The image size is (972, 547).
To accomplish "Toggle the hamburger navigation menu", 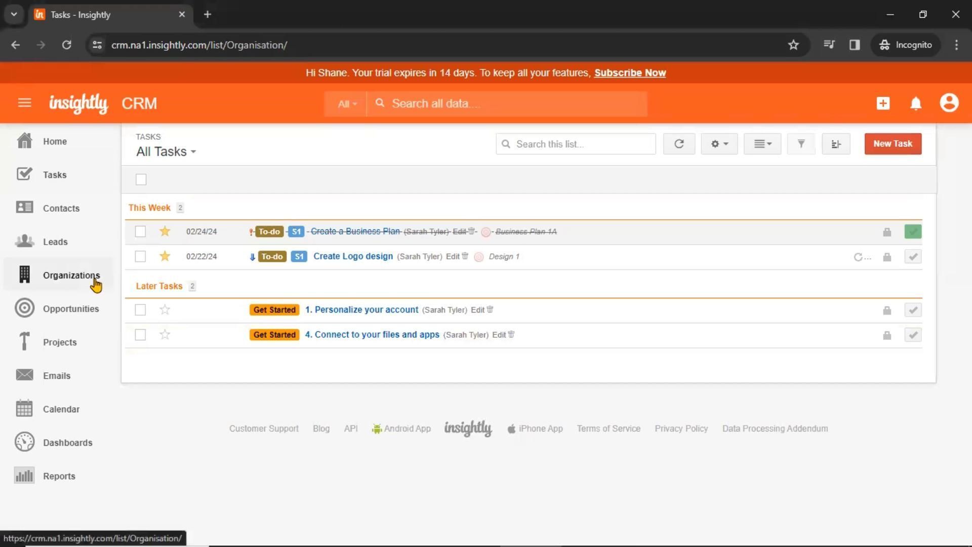I will click(x=24, y=103).
